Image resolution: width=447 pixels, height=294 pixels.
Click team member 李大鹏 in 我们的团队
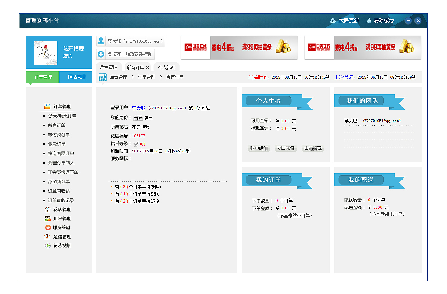click(373, 121)
